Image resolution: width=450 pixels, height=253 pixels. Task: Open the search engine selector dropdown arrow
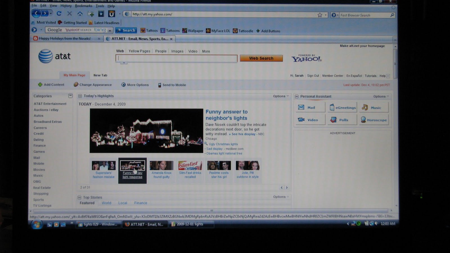pos(110,30)
